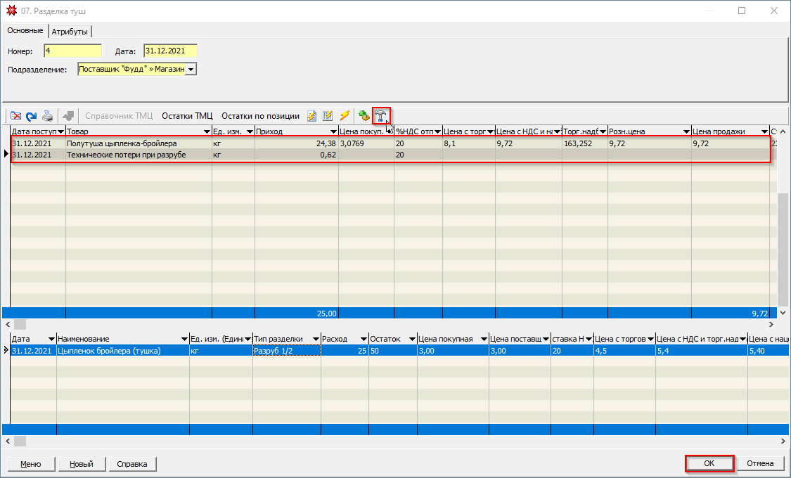Screen dimensions: 791x478
Task: Click the Отмена button
Action: click(760, 464)
